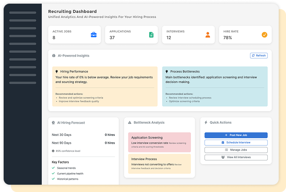Click the blue briefcase icon in Active Jobs
Viewport: 286px width, 192px height.
(x=93, y=35)
